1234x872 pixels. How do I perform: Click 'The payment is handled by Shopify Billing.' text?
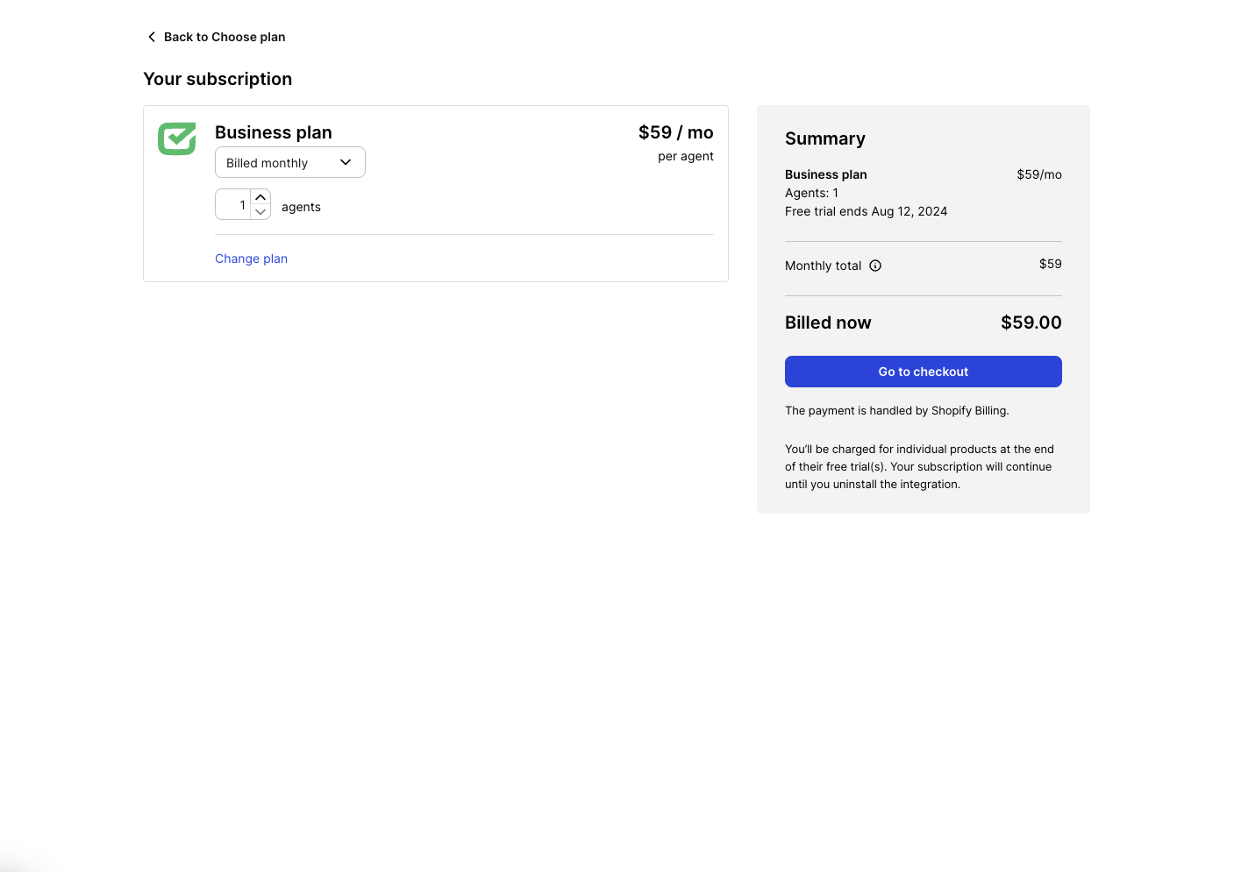[x=897, y=410]
